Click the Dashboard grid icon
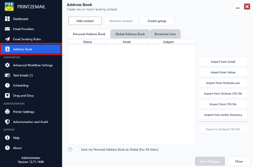The width and height of the screenshot is (253, 167). click(7, 19)
